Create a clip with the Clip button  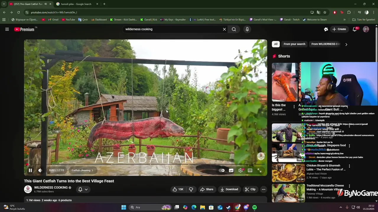[250, 189]
